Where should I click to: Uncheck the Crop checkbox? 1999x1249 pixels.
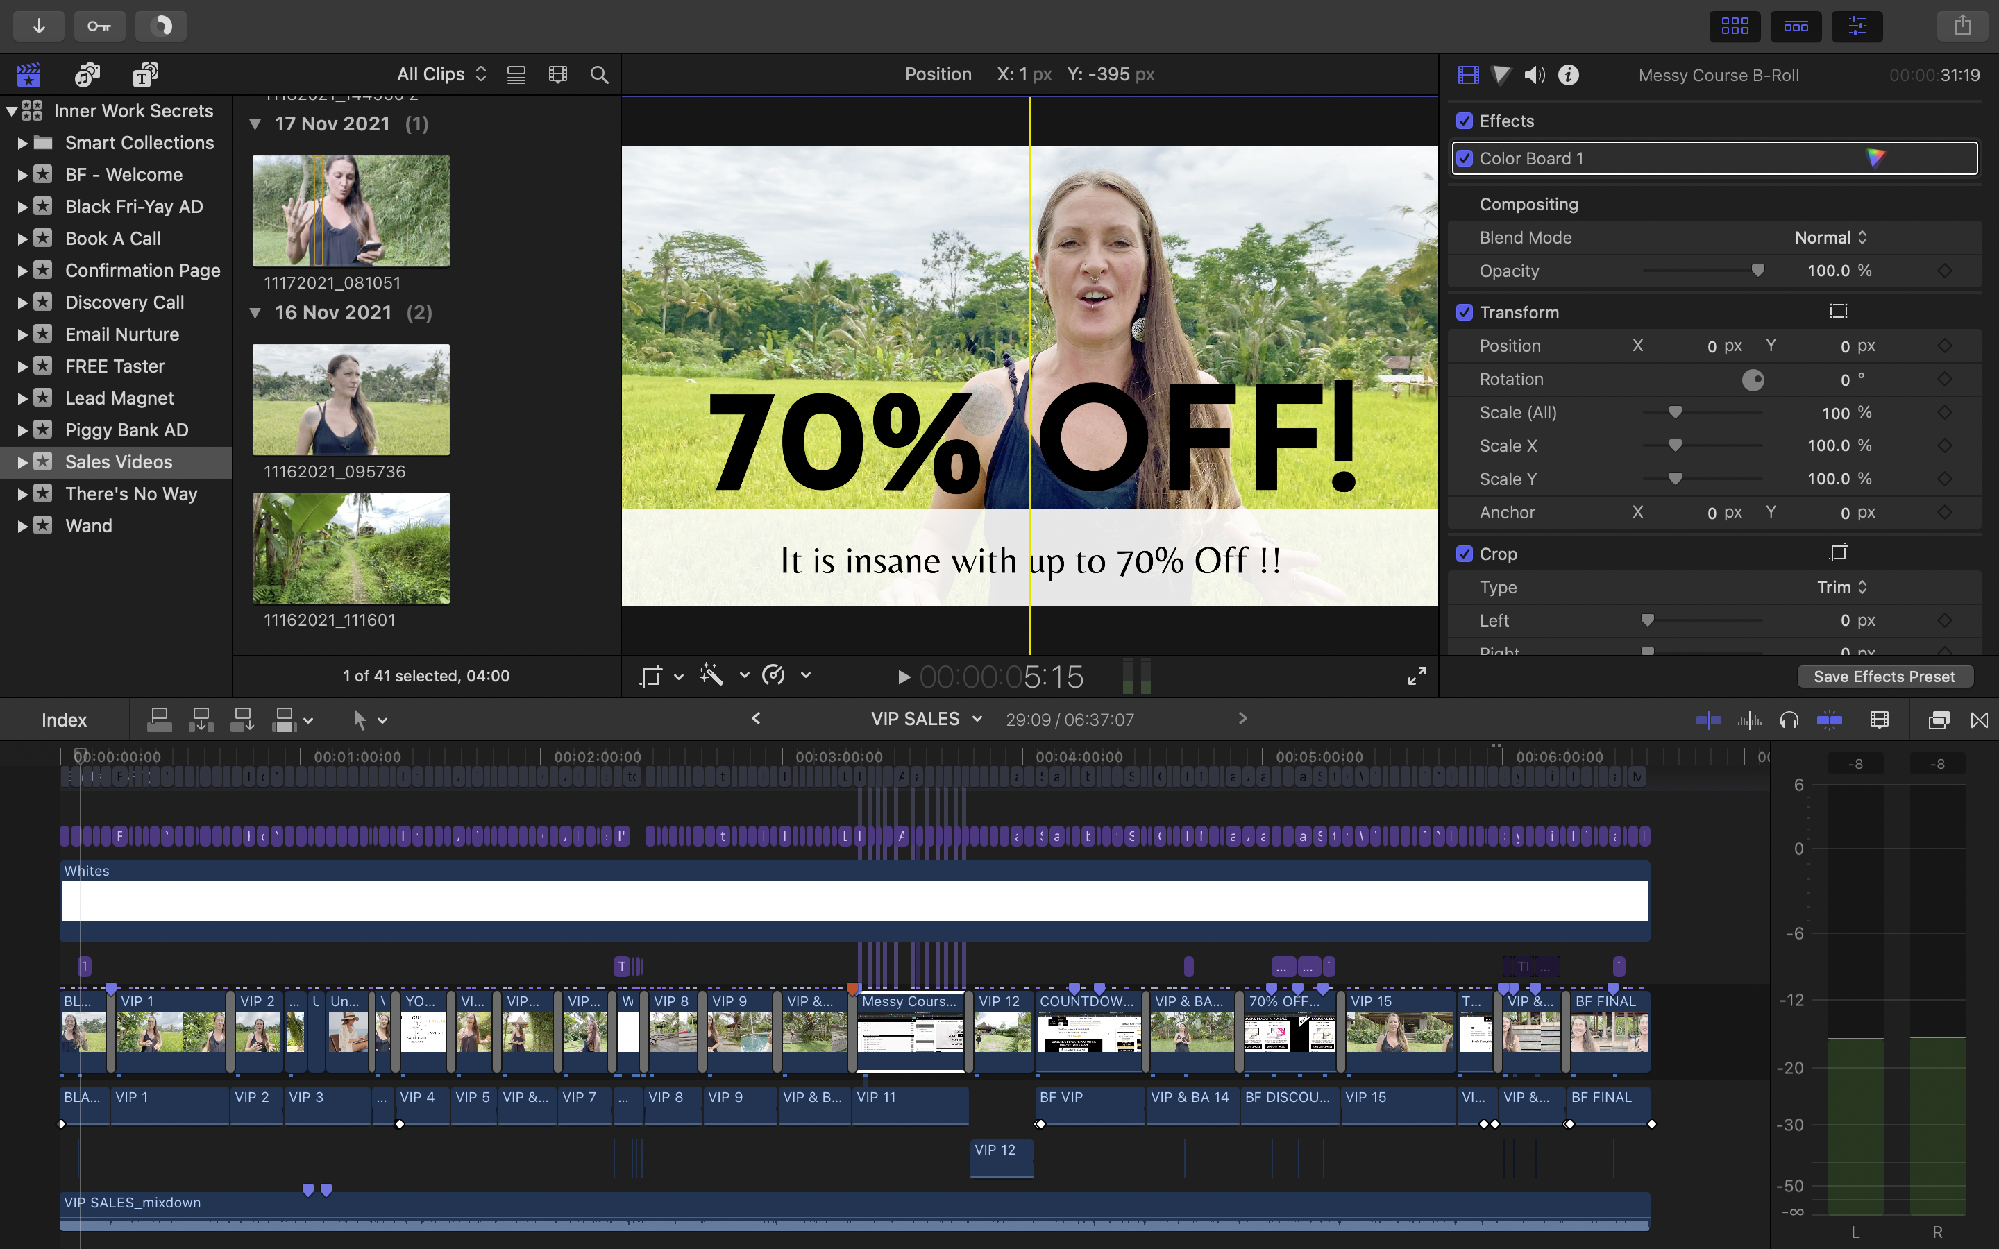coord(1465,554)
